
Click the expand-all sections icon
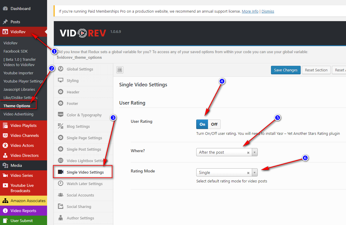[120, 70]
